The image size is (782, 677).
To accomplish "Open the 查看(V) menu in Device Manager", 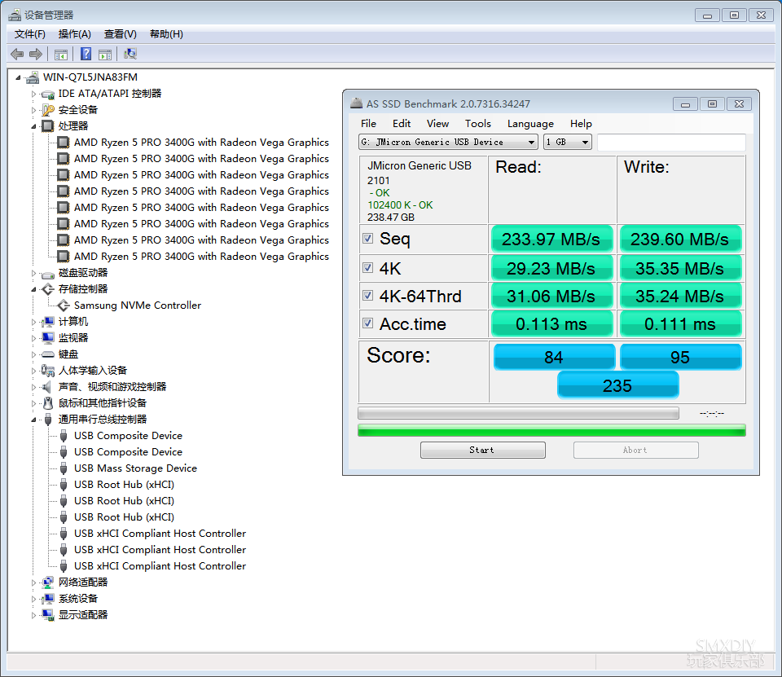I will point(121,34).
